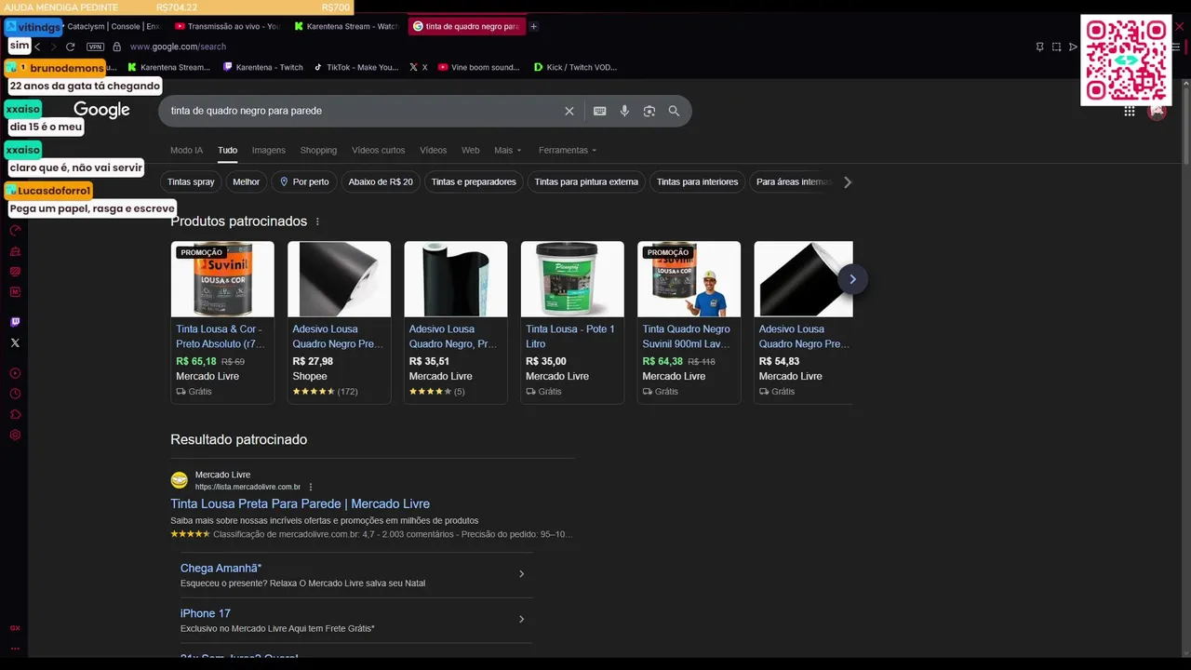Open the Tinta Lousa Pote 1 Litro product
The width and height of the screenshot is (1191, 670).
[x=572, y=322]
